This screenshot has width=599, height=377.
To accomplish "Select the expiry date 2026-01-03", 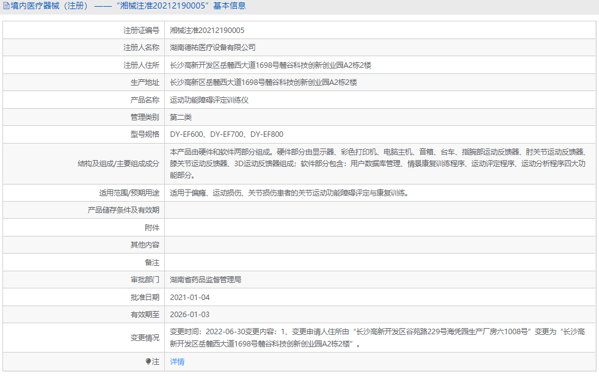I will pos(190,314).
